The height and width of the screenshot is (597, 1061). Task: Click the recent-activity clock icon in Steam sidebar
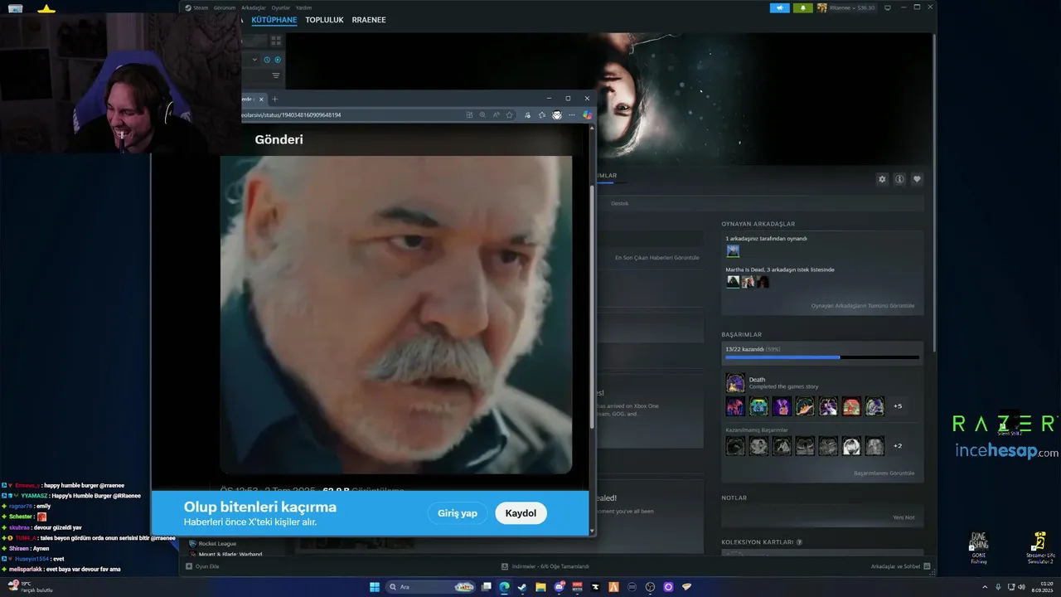coord(267,60)
